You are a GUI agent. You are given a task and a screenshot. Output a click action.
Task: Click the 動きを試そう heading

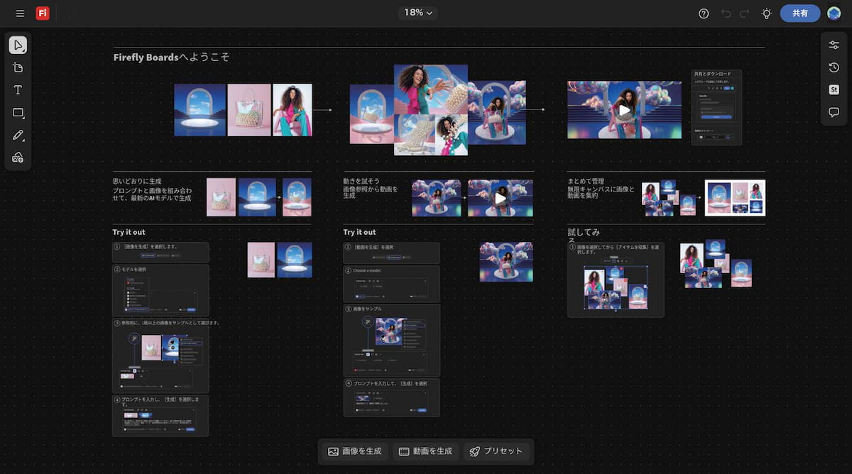click(361, 182)
